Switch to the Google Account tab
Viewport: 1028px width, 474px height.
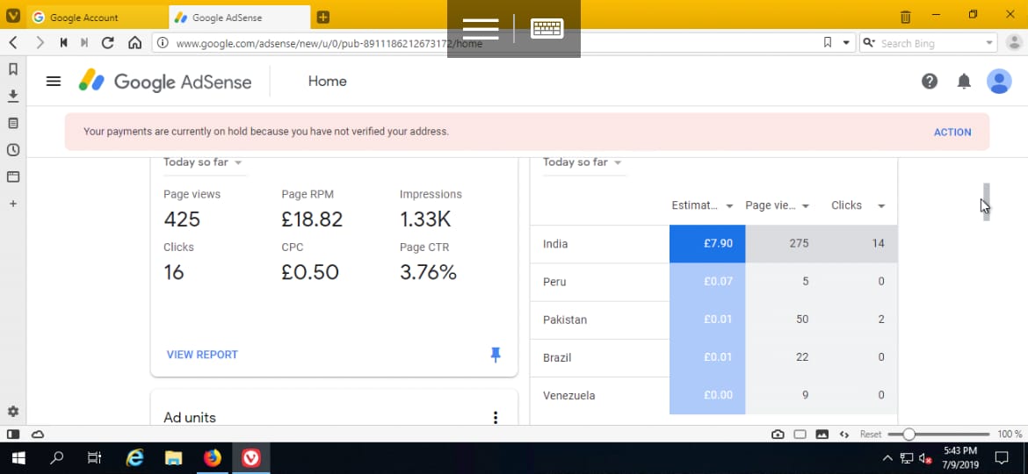coord(97,18)
